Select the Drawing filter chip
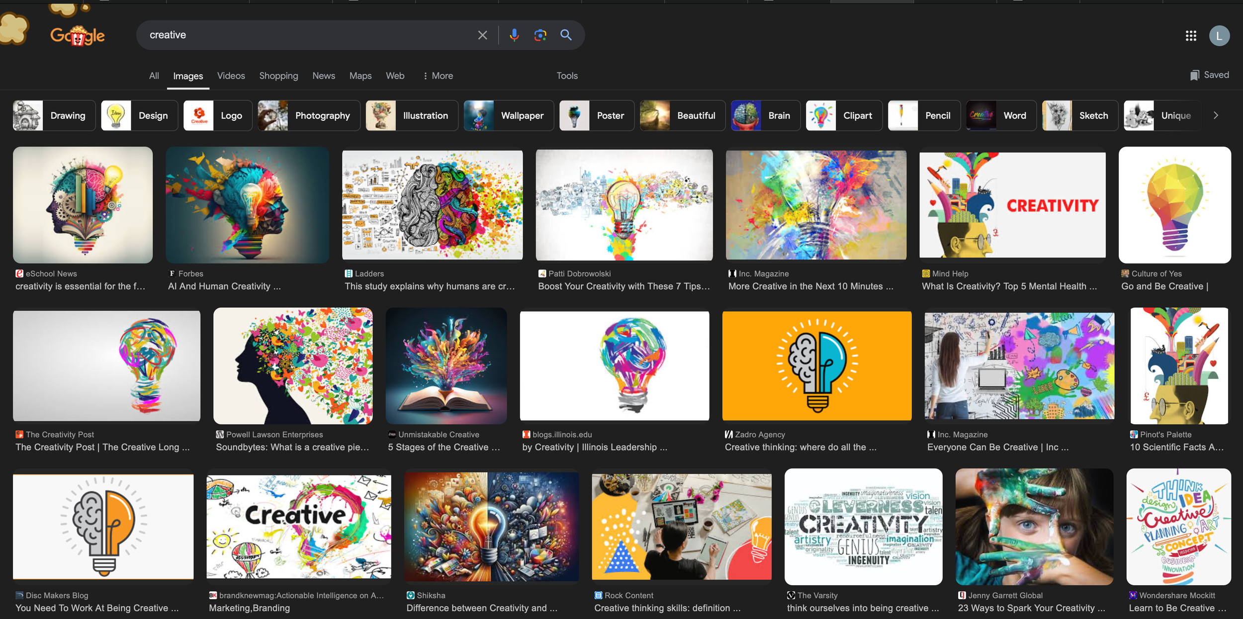Image resolution: width=1243 pixels, height=619 pixels. coord(54,115)
